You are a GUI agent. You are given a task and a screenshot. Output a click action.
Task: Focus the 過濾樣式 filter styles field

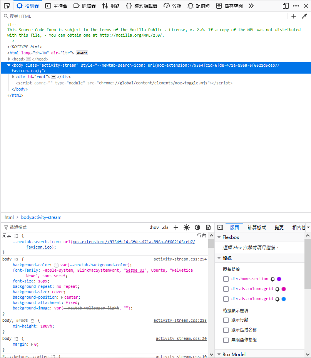[x=75, y=227]
